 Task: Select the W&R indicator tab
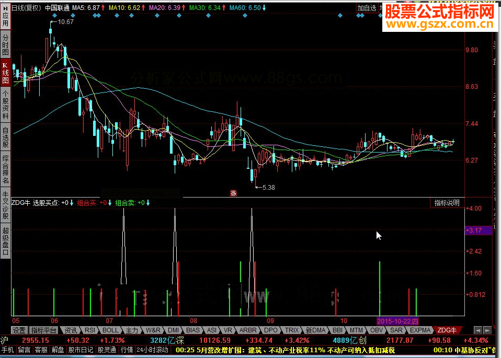pyautogui.click(x=153, y=330)
